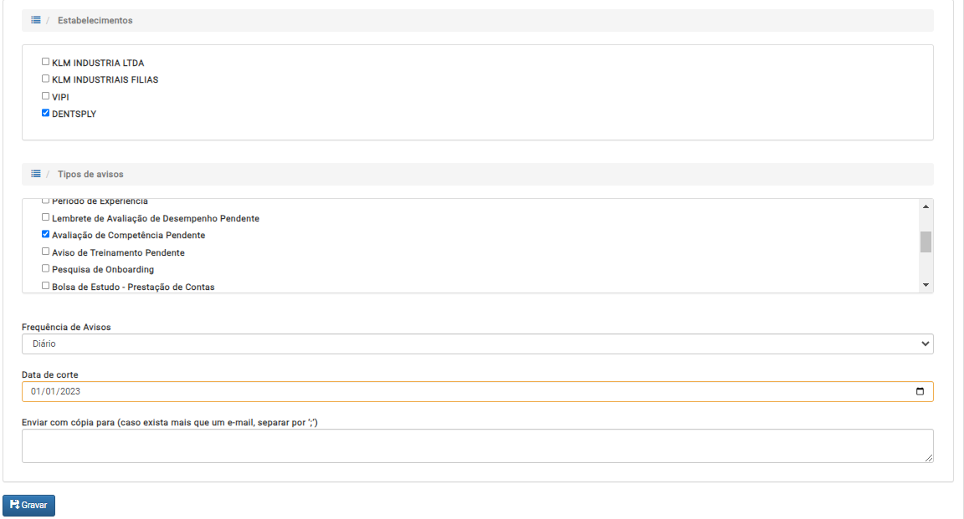This screenshot has width=964, height=519.
Task: Uncheck Avaliação de Competência Pendente
Action: pos(45,234)
